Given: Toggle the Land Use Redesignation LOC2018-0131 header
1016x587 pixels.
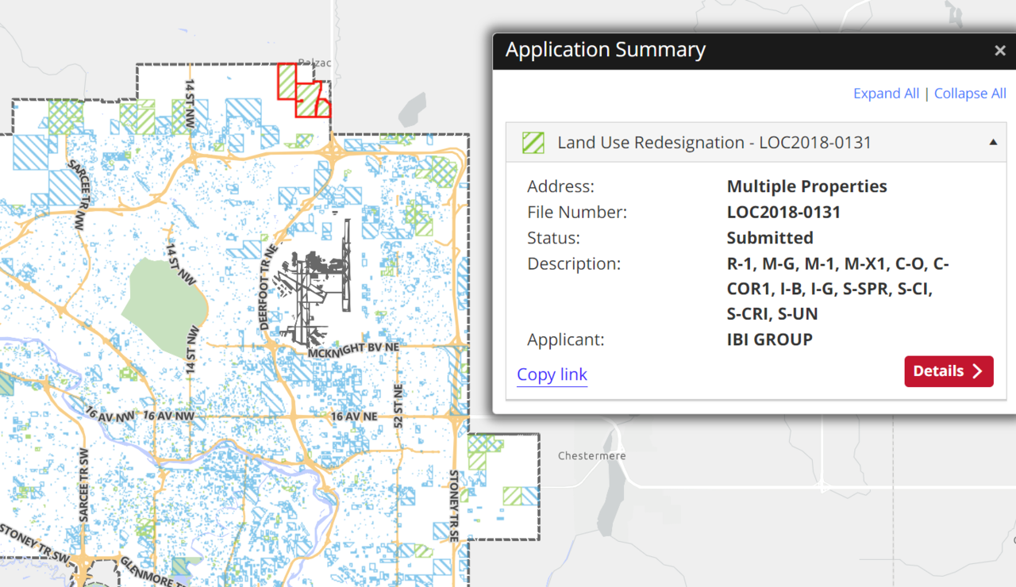Looking at the screenshot, I should (x=714, y=143).
